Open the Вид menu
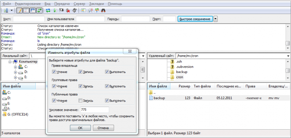Viewport: 291px width, 138px height. 48,4
